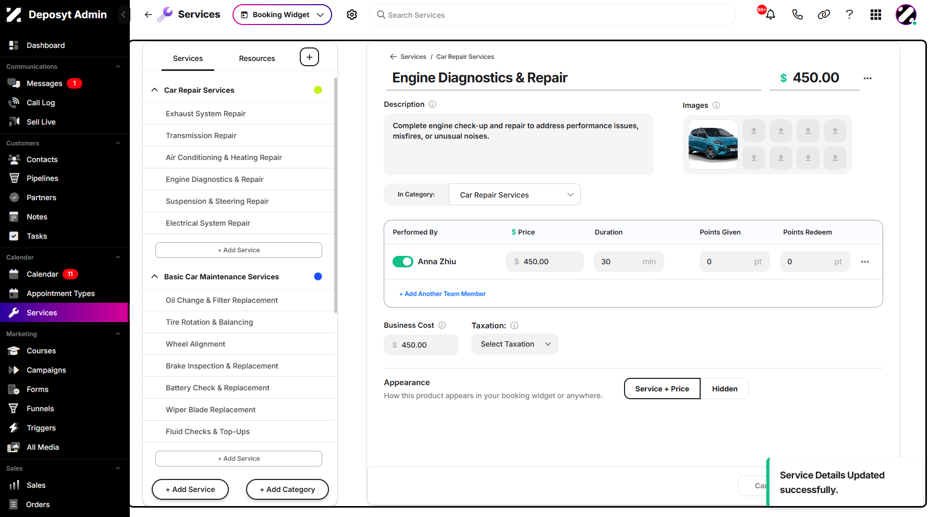This screenshot has width=929, height=517.
Task: Click the back arrow beside Services title
Action: tap(148, 15)
